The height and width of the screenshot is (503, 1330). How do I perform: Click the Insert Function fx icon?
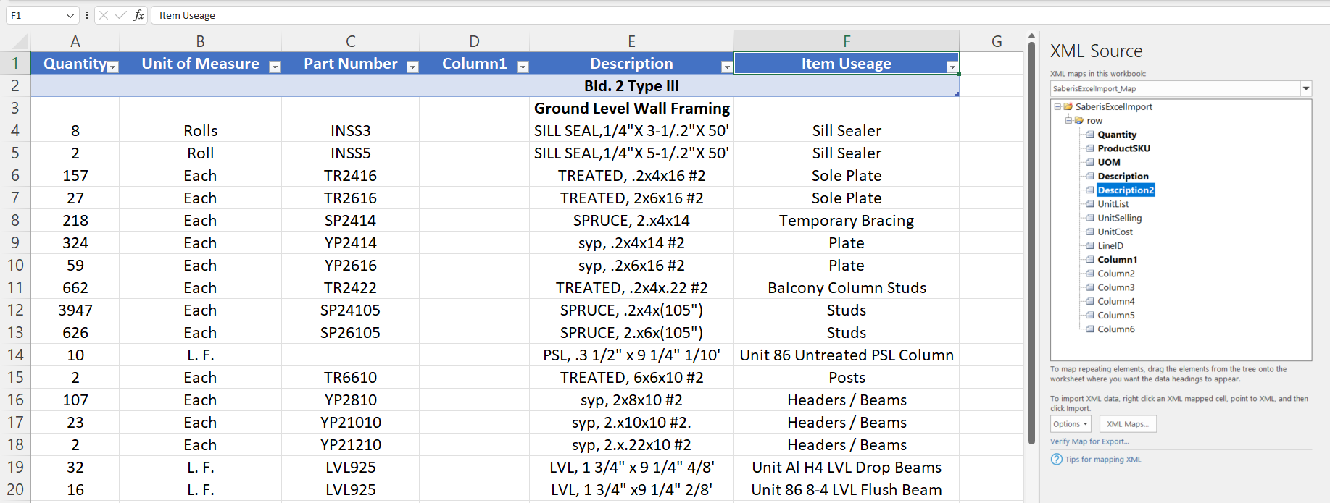click(138, 15)
